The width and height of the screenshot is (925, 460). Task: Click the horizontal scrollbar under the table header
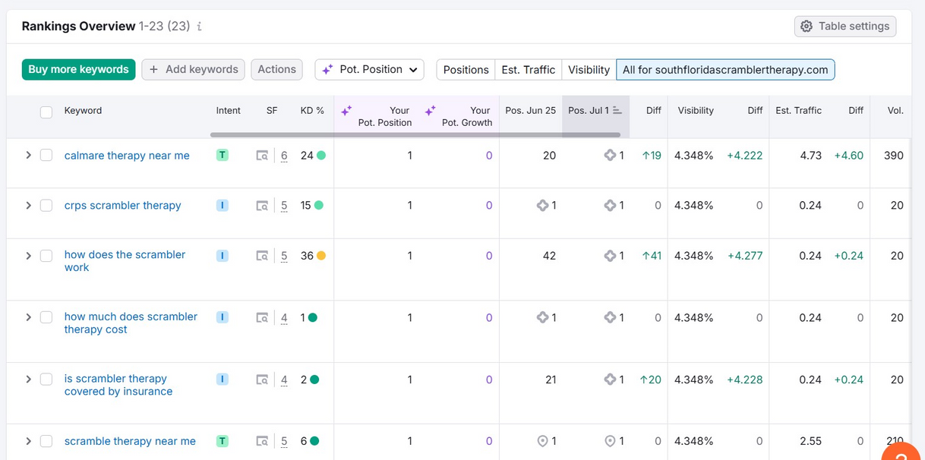pyautogui.click(x=415, y=135)
